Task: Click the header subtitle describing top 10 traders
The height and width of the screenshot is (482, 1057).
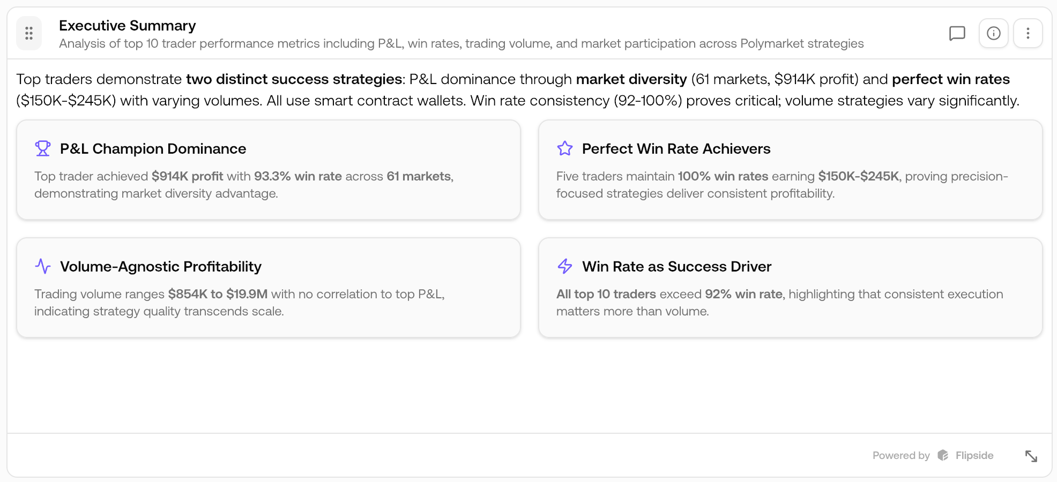Action: (x=461, y=43)
